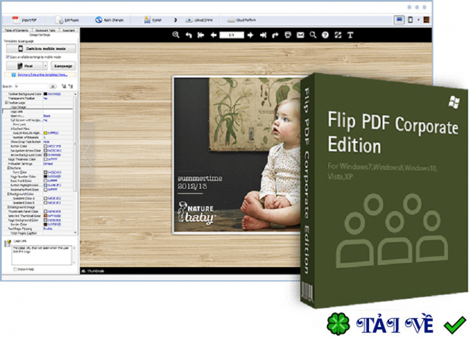
Task: Toggle fullscreen view icon
Action: point(338,35)
